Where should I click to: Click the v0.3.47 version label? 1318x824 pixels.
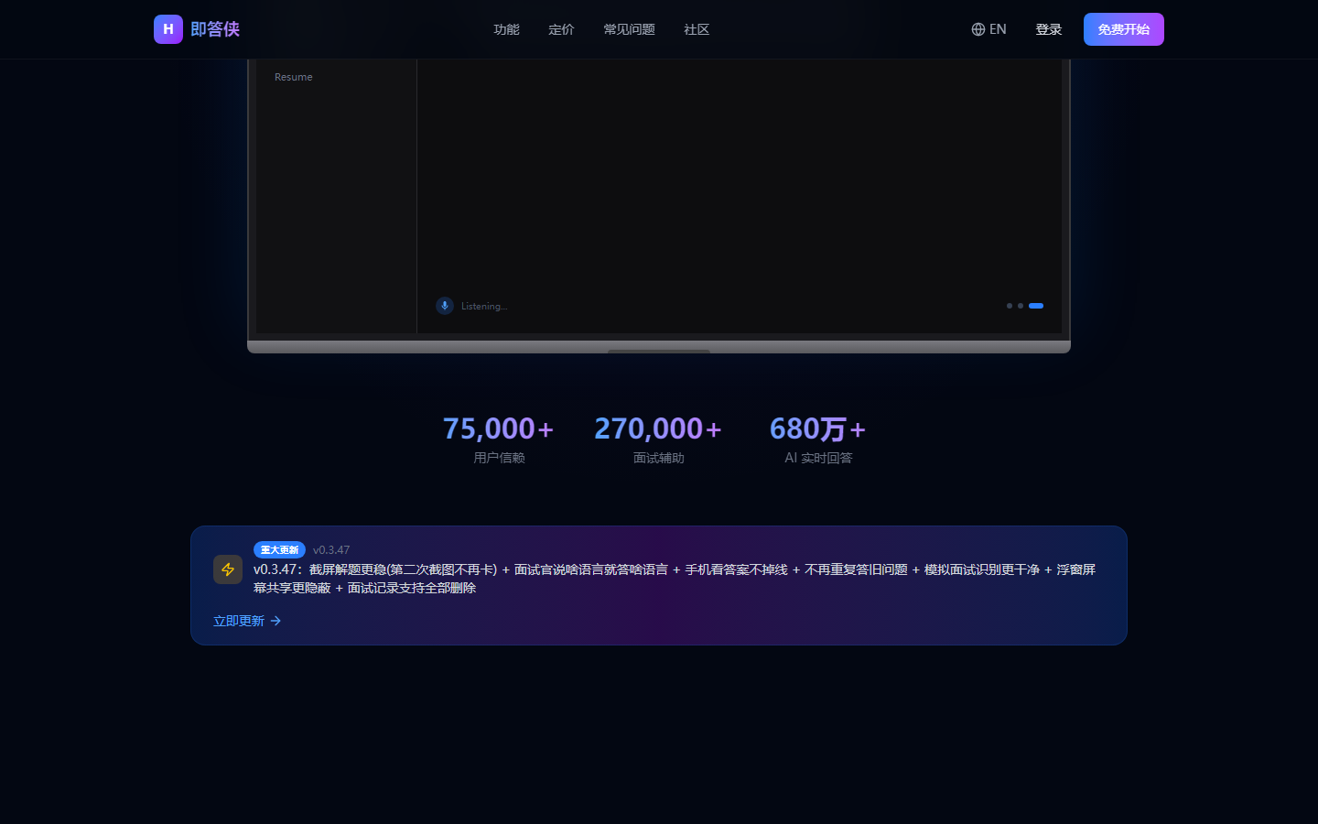click(331, 550)
